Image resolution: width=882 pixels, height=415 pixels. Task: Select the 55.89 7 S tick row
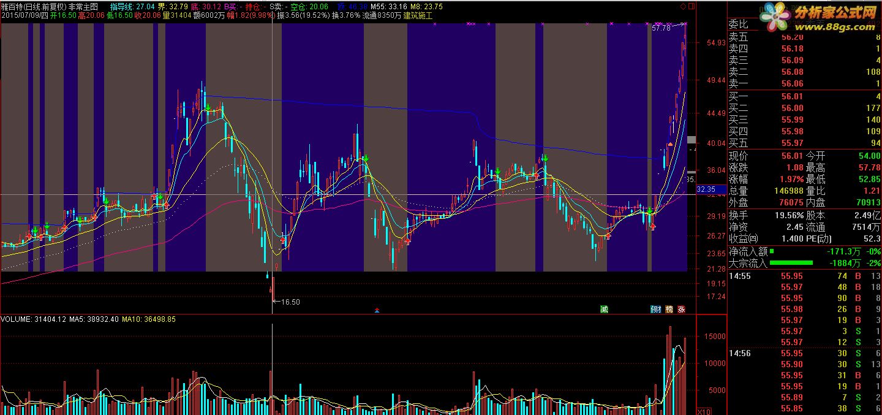(x=804, y=397)
